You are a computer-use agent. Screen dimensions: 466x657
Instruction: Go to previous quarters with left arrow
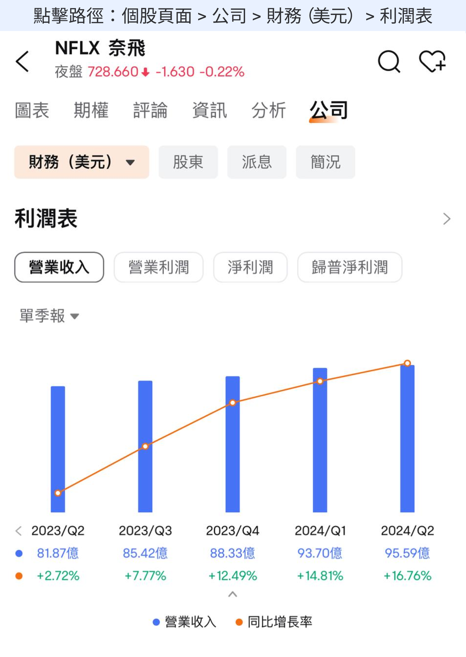point(19,531)
